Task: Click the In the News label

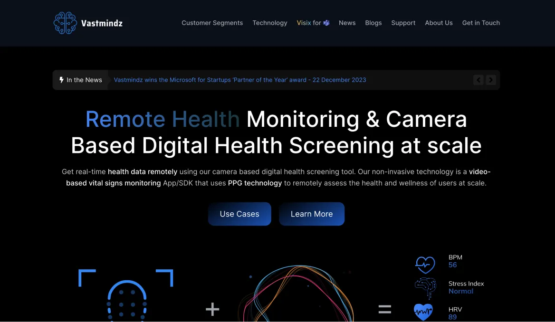Action: [84, 80]
